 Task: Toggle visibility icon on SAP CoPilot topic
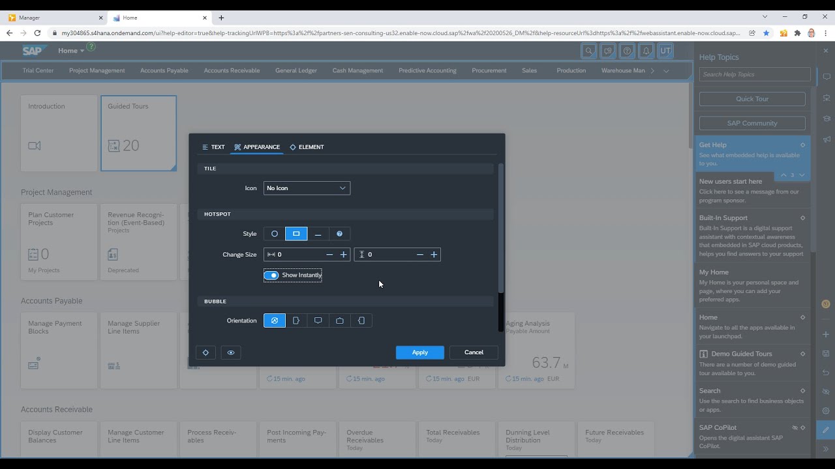pos(795,428)
